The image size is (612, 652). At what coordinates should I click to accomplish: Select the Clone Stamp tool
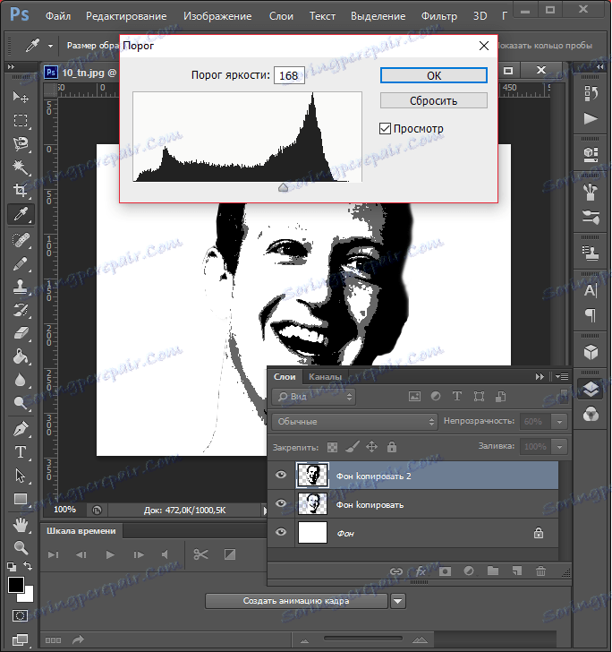pyautogui.click(x=21, y=287)
